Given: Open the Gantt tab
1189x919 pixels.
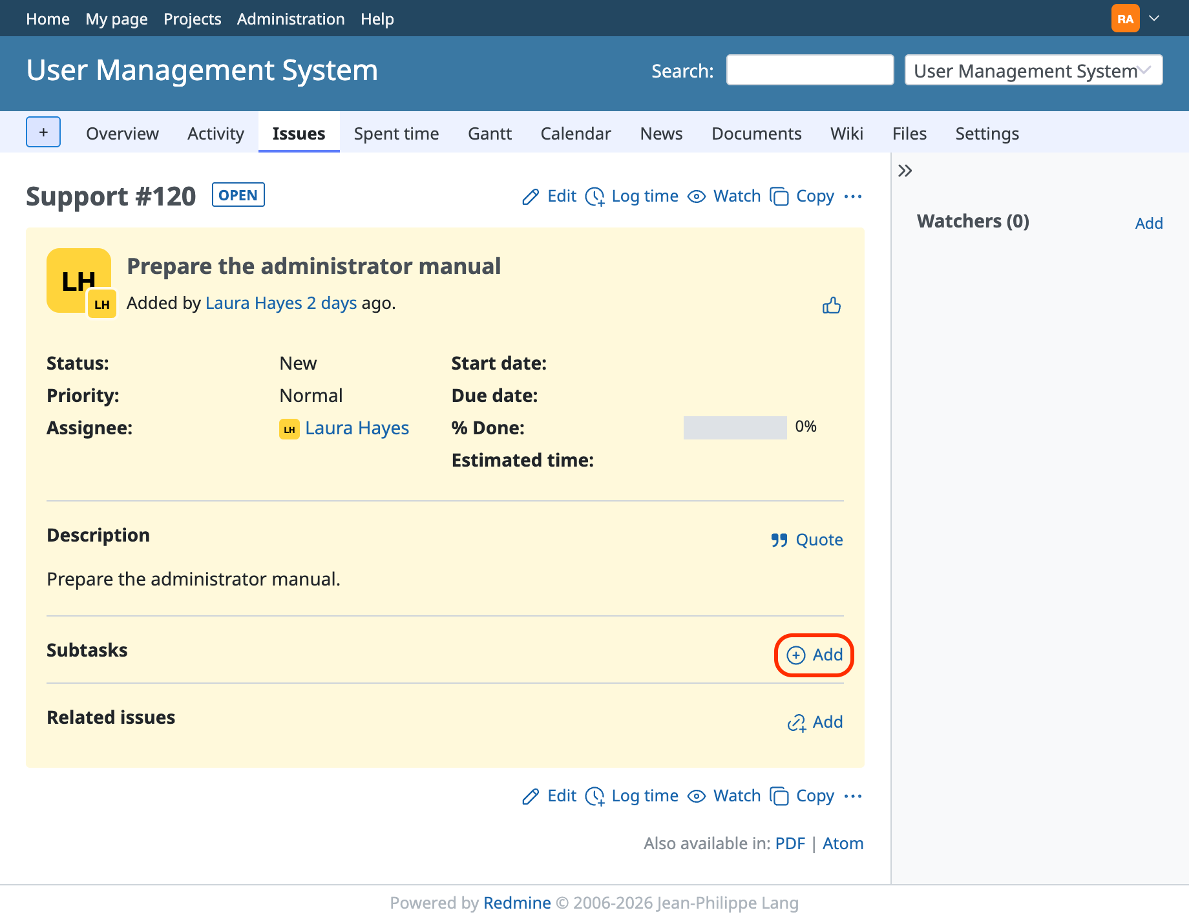Looking at the screenshot, I should point(490,133).
